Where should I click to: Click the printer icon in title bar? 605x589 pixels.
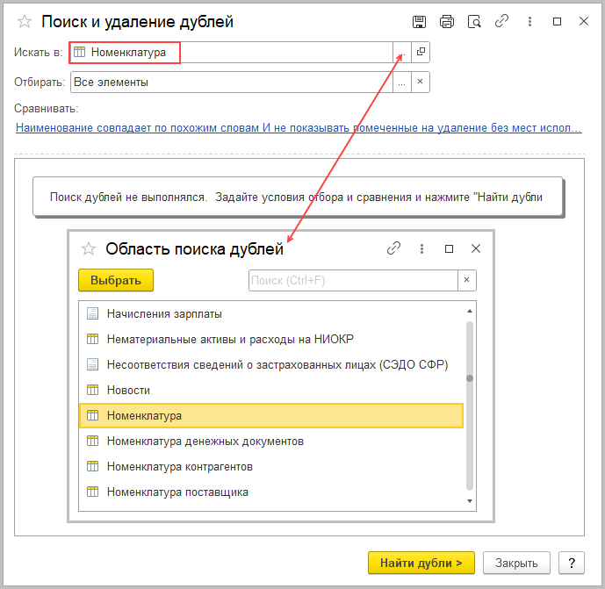tap(447, 22)
